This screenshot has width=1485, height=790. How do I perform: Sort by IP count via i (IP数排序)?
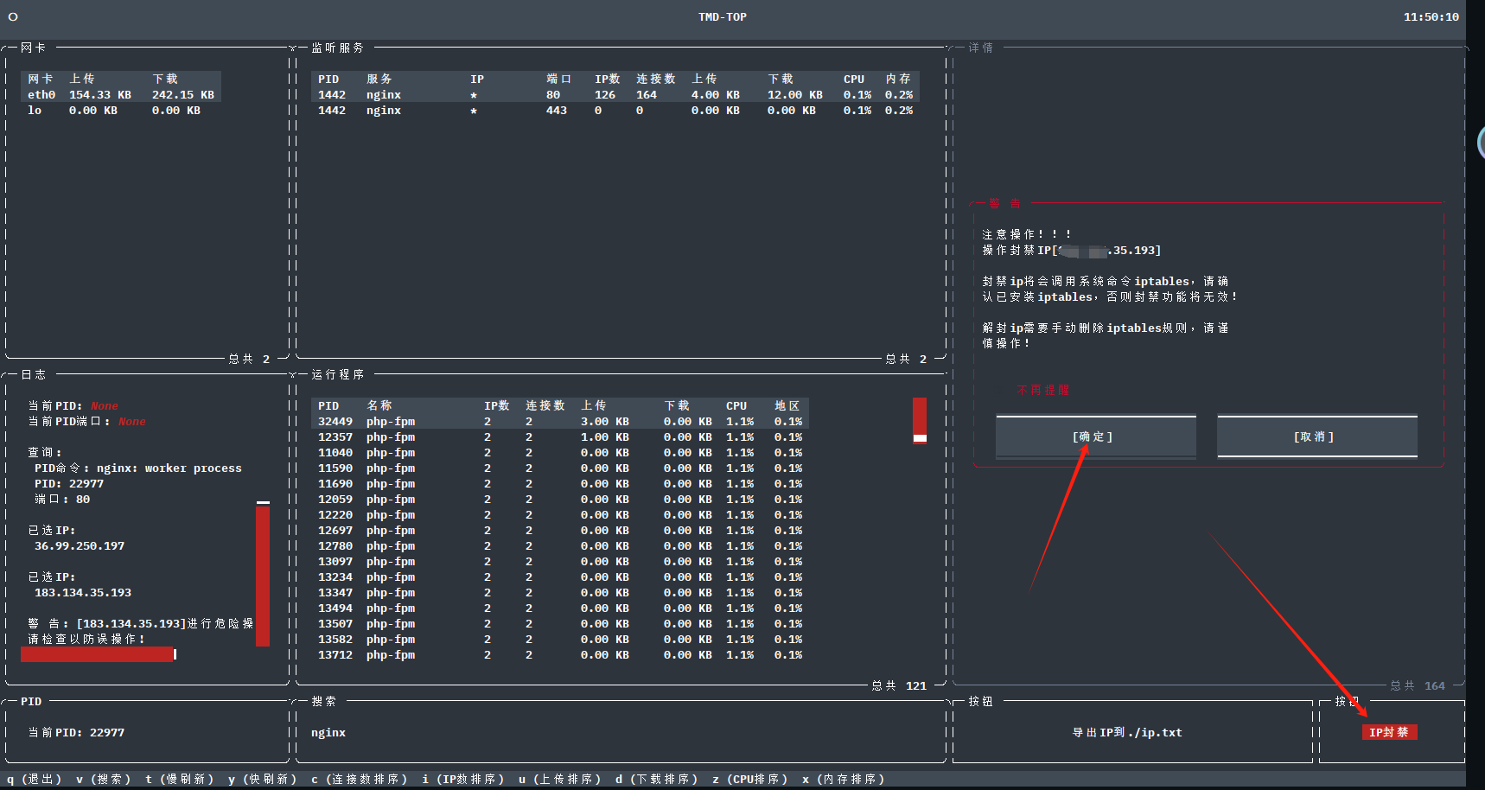coord(462,779)
